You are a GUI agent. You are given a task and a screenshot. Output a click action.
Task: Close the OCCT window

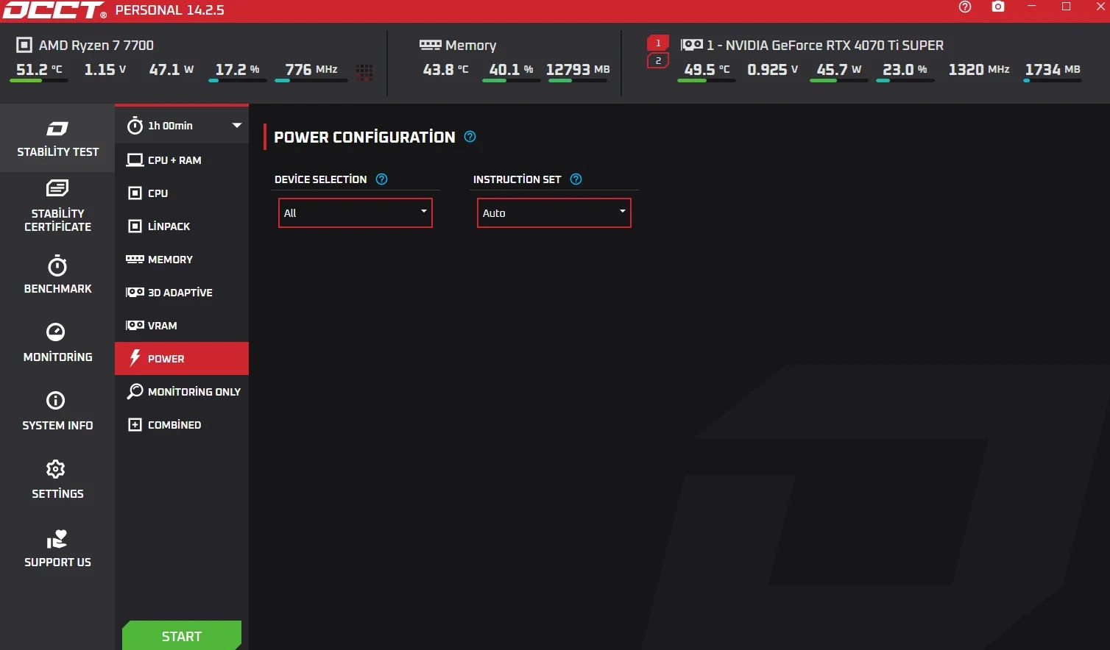pyautogui.click(x=1100, y=7)
